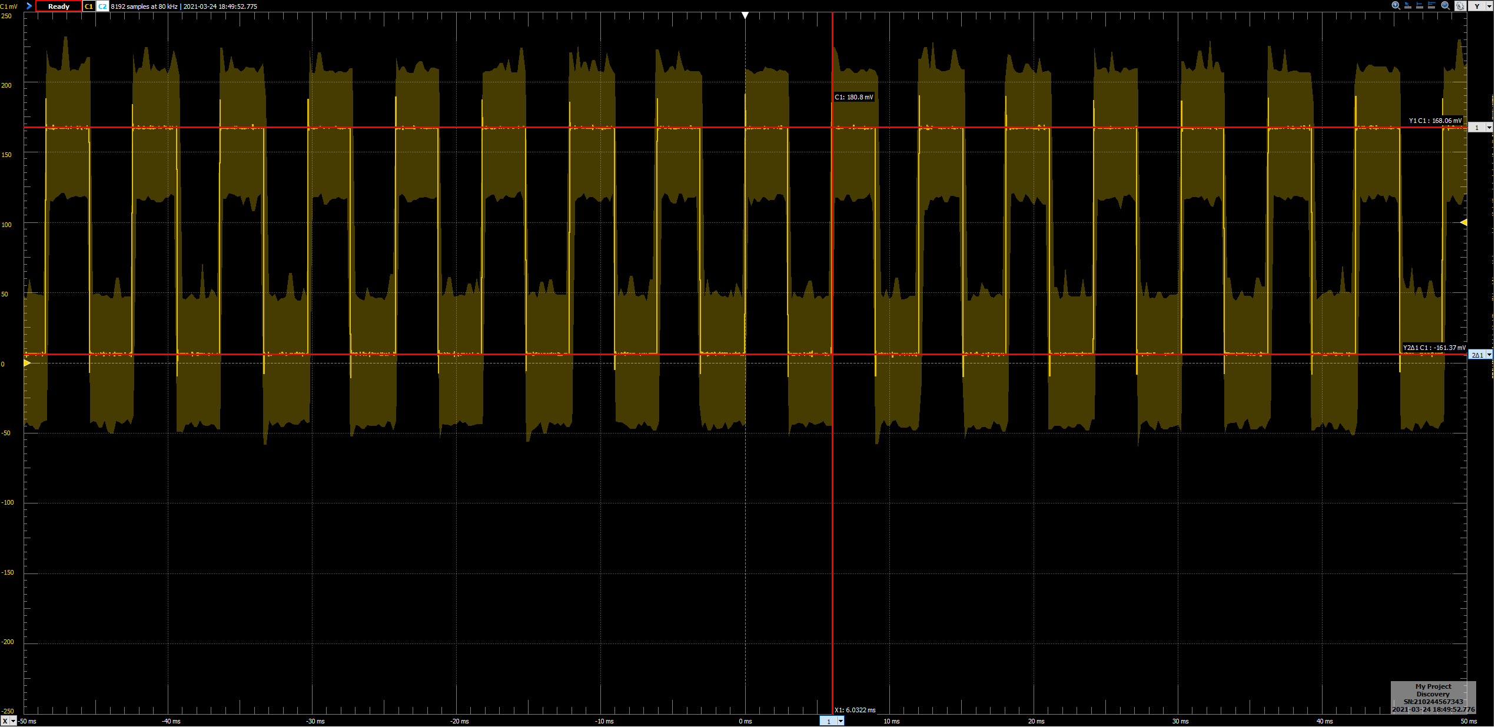The height and width of the screenshot is (727, 1495).
Task: Select the single quick-measure bracket icon
Action: click(x=1420, y=5)
